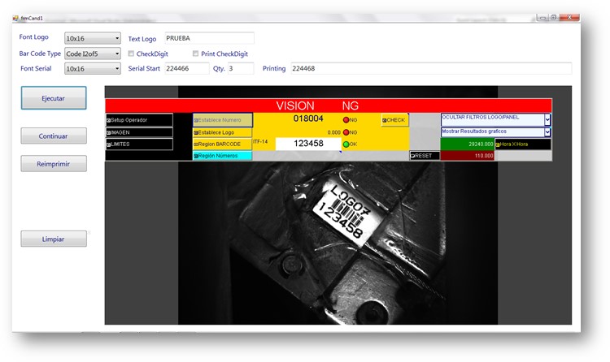Select Region BARCODE button
This screenshot has height=362, width=610.
222,144
